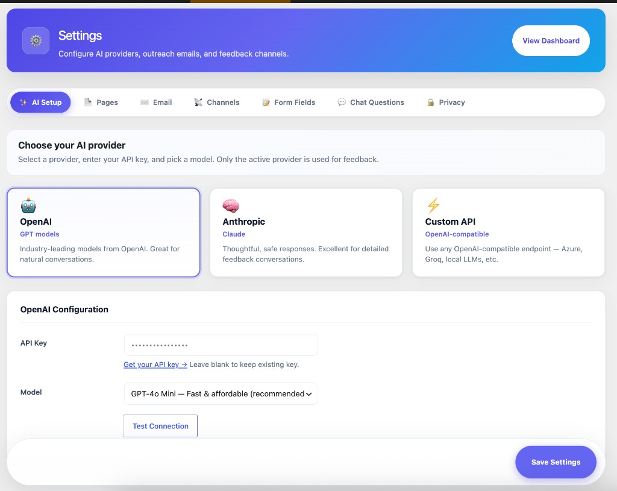Select the OpenAI provider card
617x491 pixels.
tap(104, 233)
